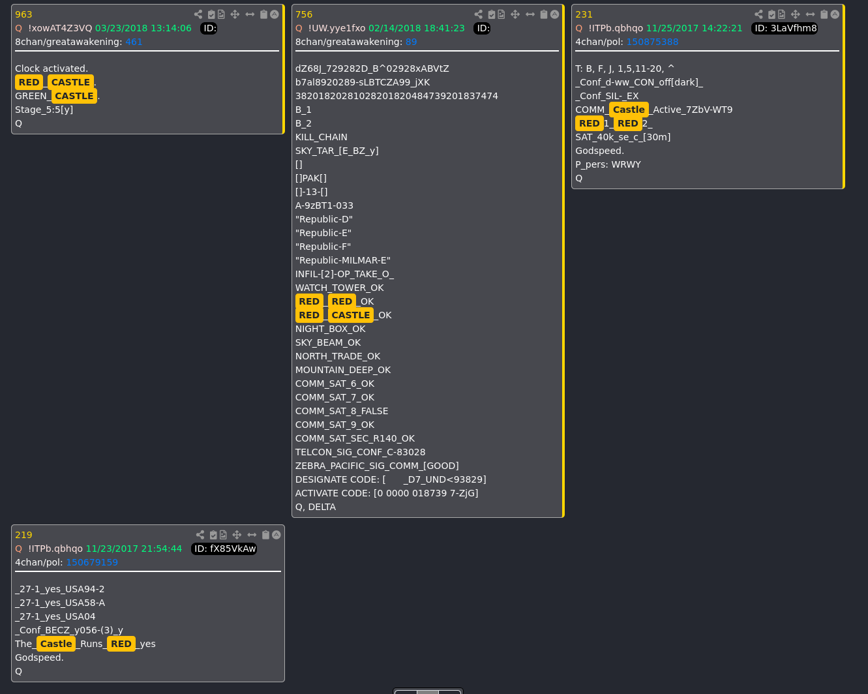
Task: Open post number 231 link
Action: (x=584, y=14)
